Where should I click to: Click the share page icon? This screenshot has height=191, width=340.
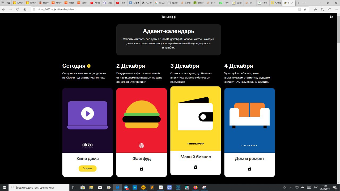pyautogui.click(x=329, y=9)
